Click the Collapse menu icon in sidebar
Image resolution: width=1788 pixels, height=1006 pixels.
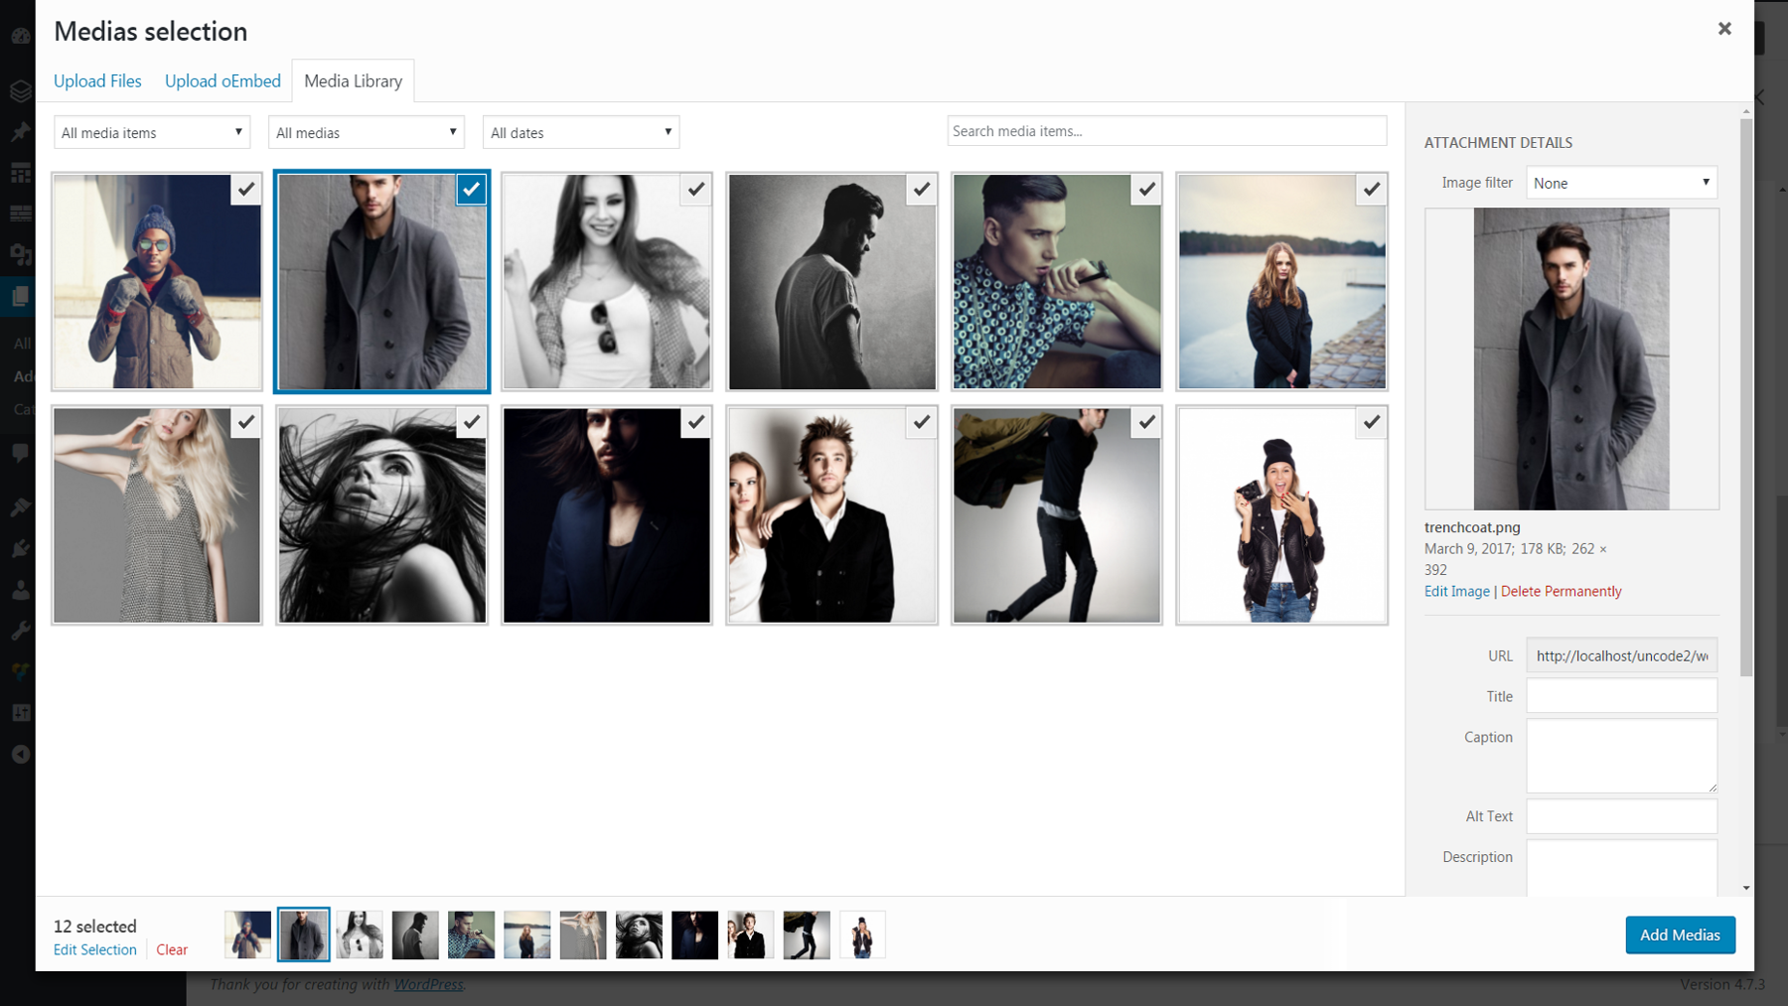20,754
